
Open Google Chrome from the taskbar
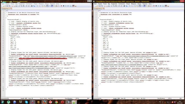pos(56,102)
